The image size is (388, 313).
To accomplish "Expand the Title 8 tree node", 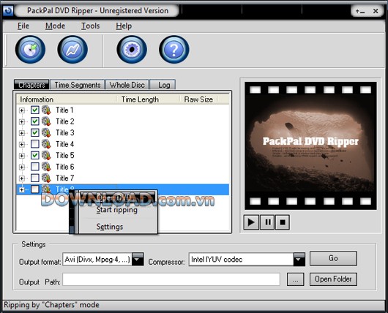I will coord(22,189).
